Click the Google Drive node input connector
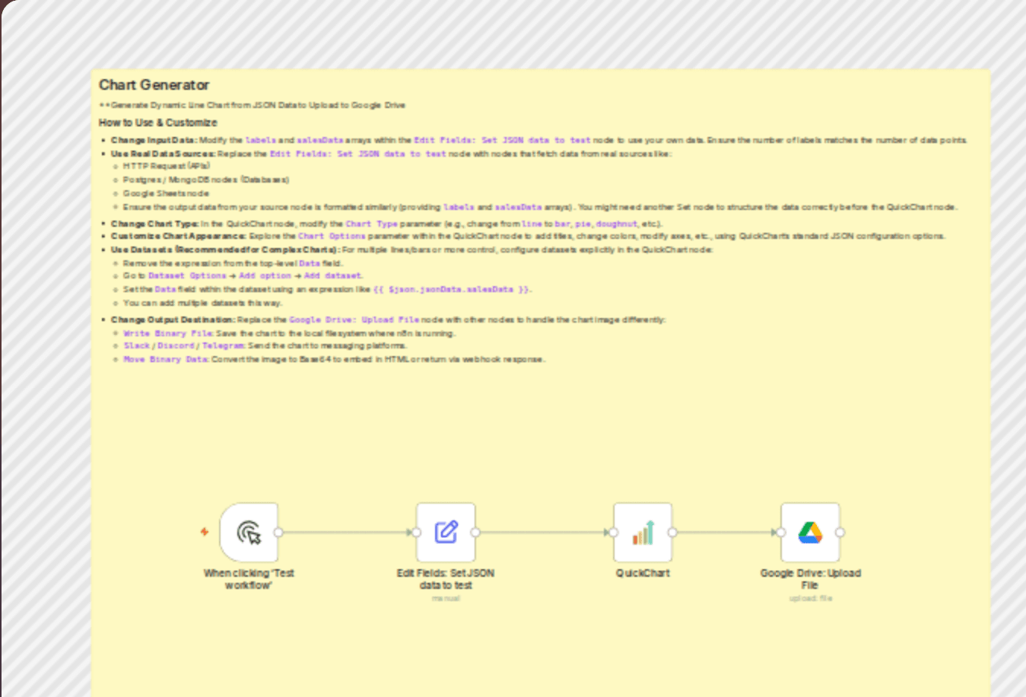This screenshot has height=697, width=1026. [781, 533]
